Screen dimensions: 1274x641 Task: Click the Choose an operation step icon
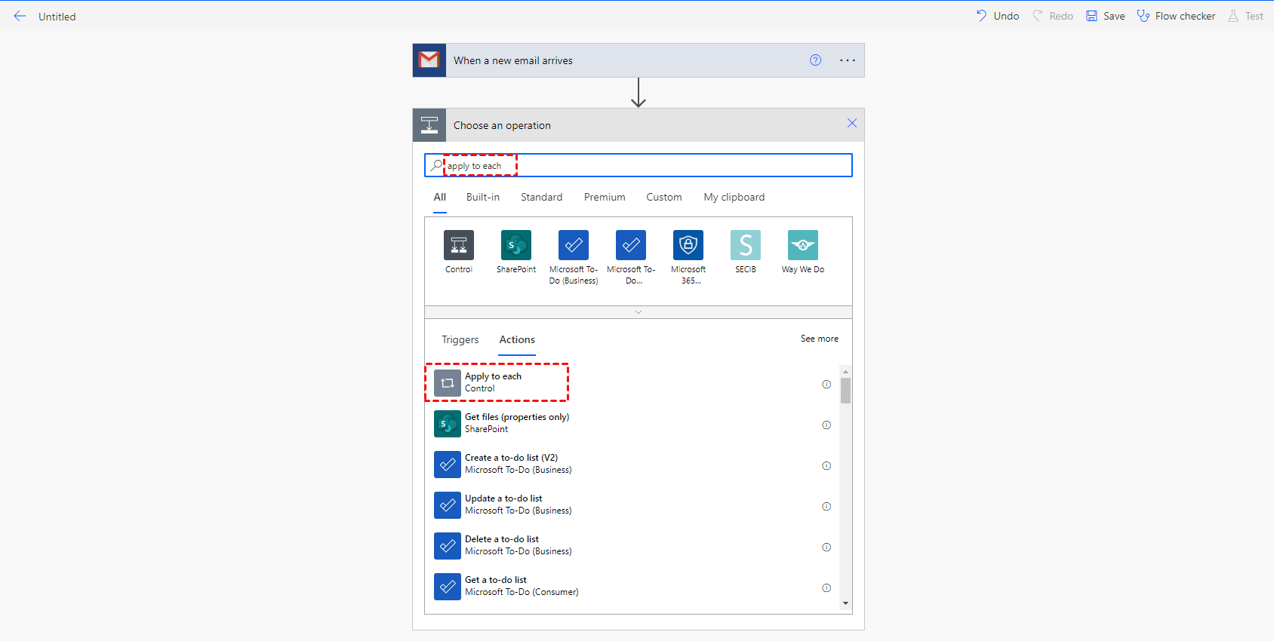coord(429,125)
